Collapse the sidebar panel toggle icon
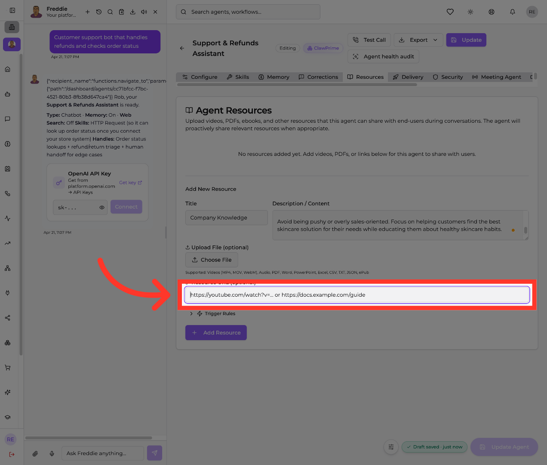 (12, 10)
